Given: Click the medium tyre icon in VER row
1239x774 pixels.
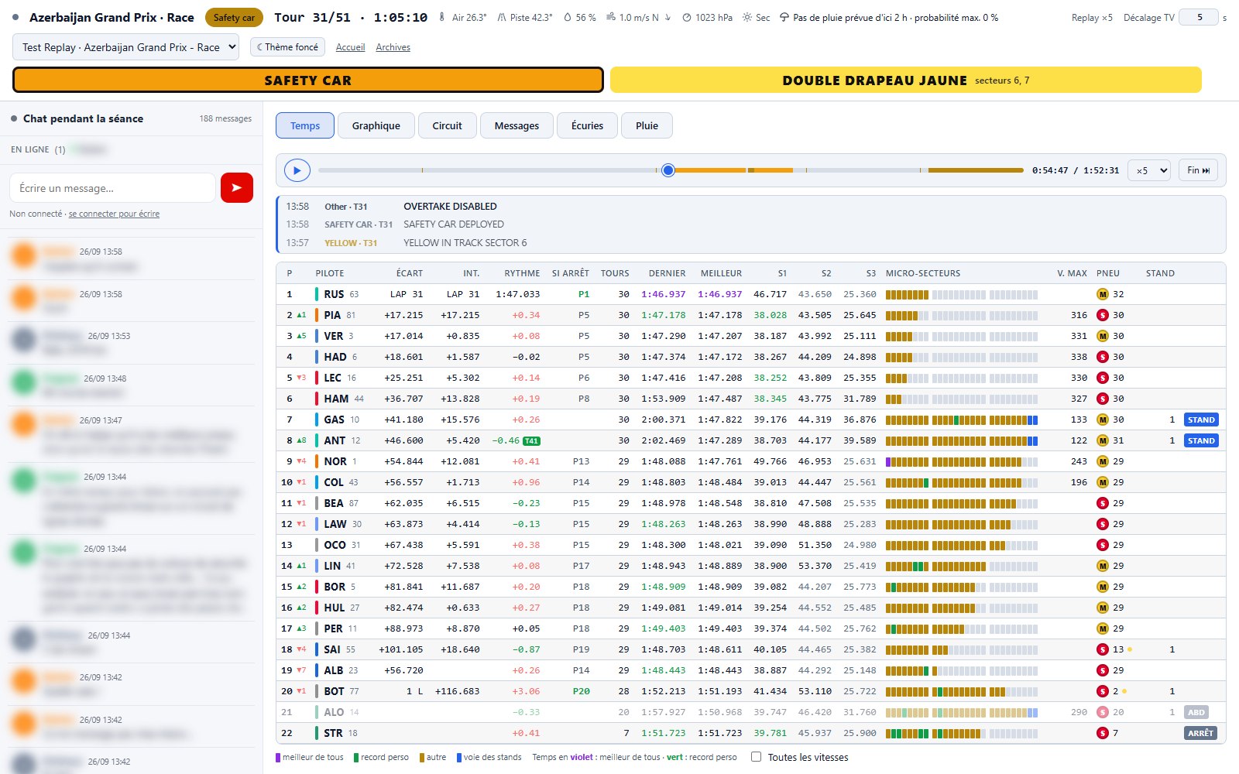Looking at the screenshot, I should [x=1103, y=336].
